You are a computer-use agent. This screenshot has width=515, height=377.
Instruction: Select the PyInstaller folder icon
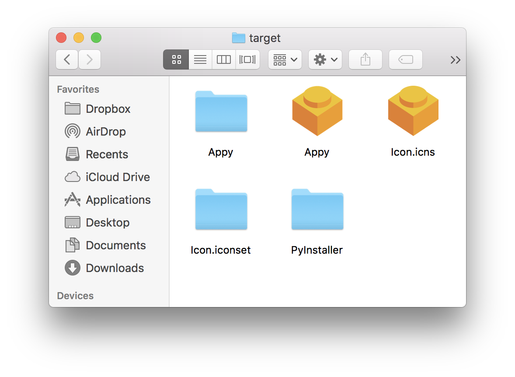(x=317, y=209)
